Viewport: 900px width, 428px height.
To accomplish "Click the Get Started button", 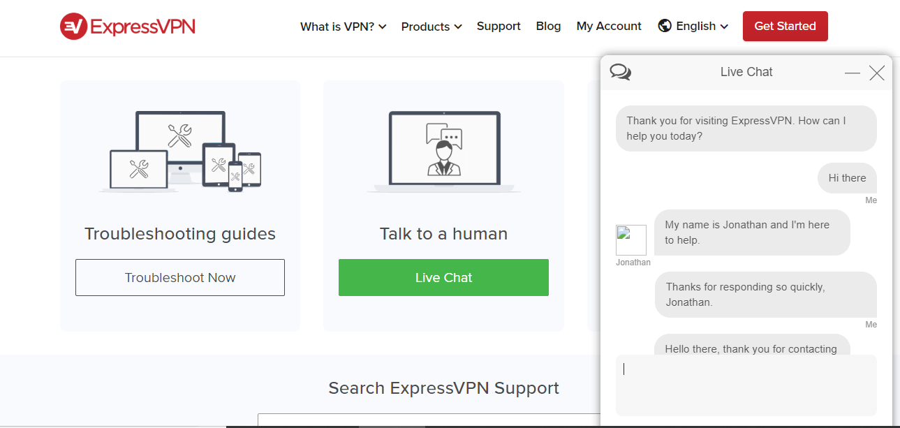I will (x=785, y=26).
